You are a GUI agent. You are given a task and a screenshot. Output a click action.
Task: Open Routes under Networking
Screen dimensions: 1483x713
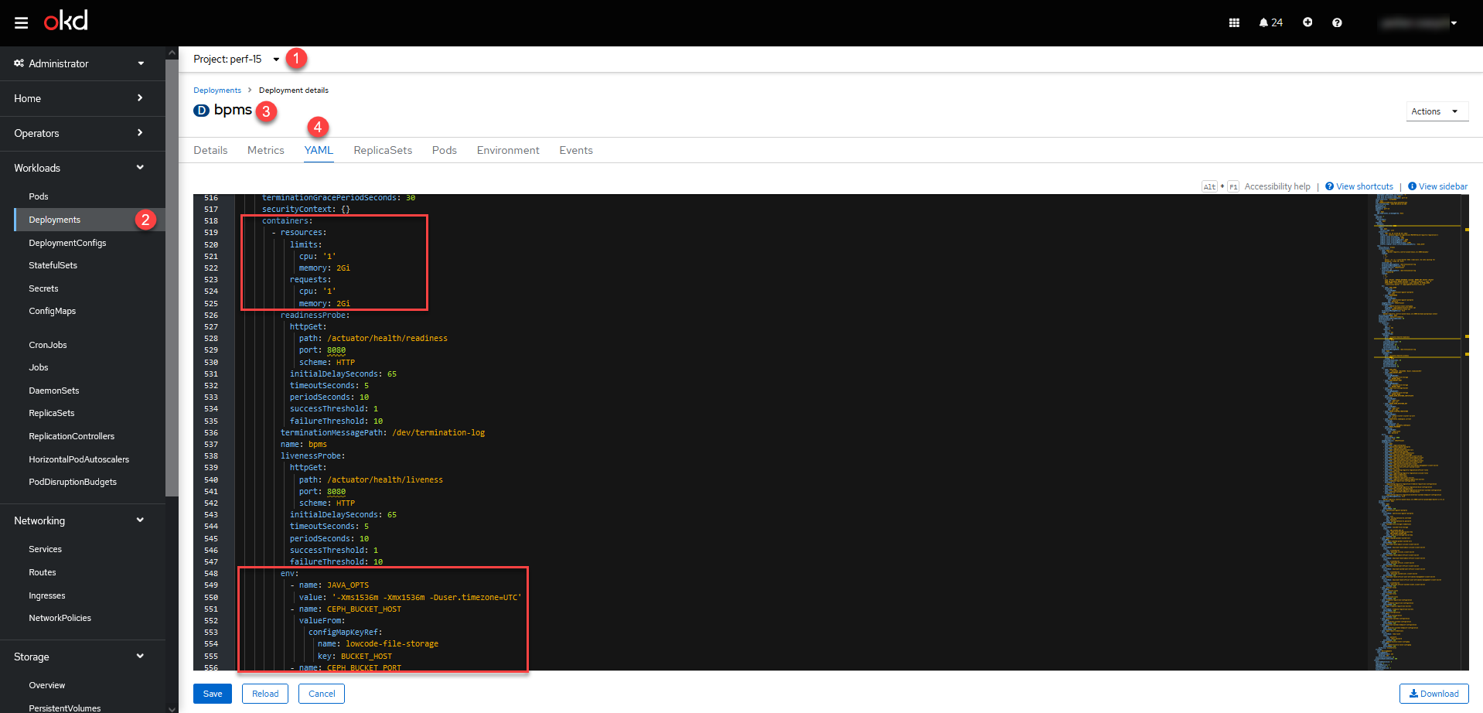[43, 572]
